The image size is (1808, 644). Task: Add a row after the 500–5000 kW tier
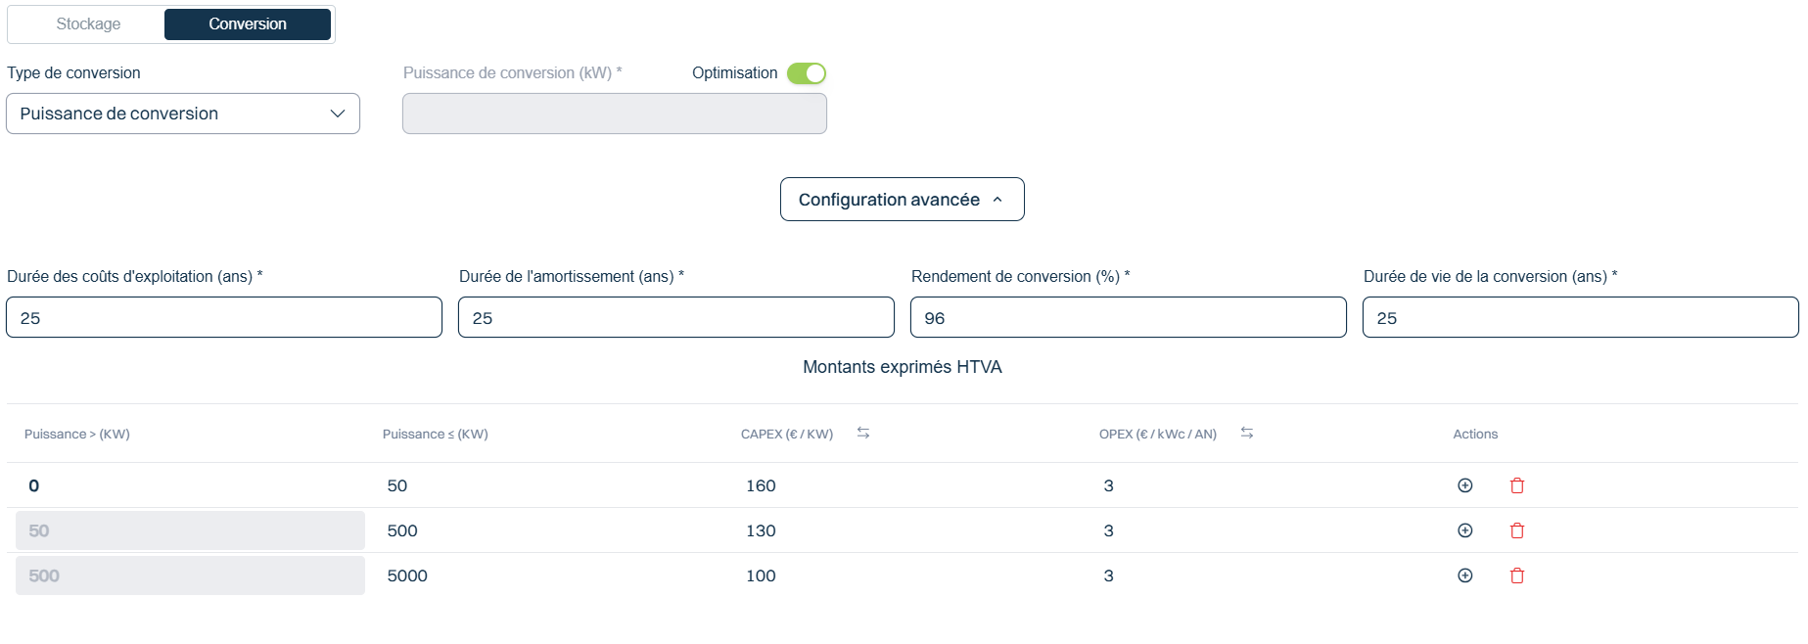coord(1464,575)
